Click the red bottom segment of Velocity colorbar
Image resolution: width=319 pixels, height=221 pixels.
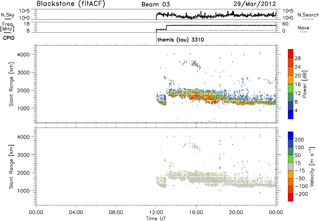pyautogui.click(x=290, y=195)
